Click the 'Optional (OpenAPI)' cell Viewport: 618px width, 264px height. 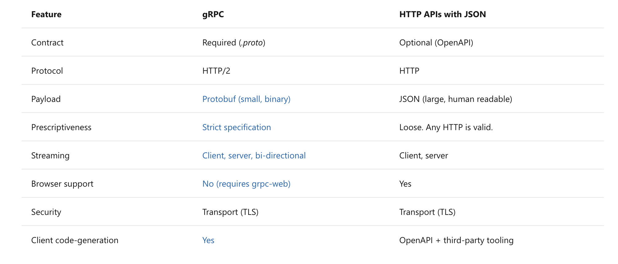point(436,43)
